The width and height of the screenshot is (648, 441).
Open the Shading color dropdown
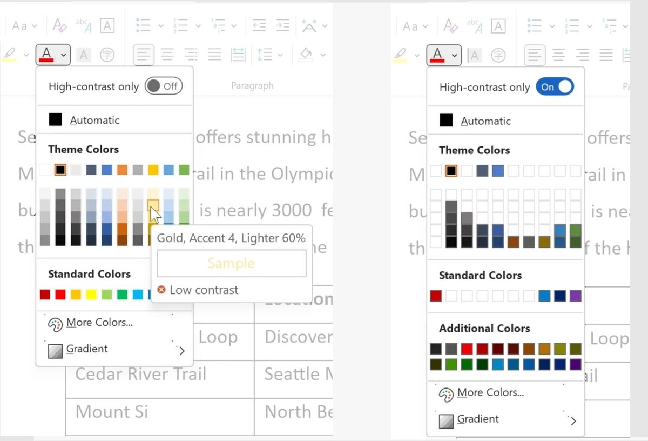coord(321,55)
